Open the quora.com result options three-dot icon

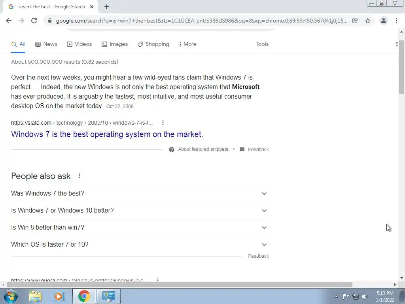click(157, 280)
